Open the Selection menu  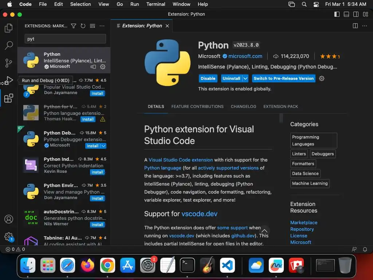81,4
